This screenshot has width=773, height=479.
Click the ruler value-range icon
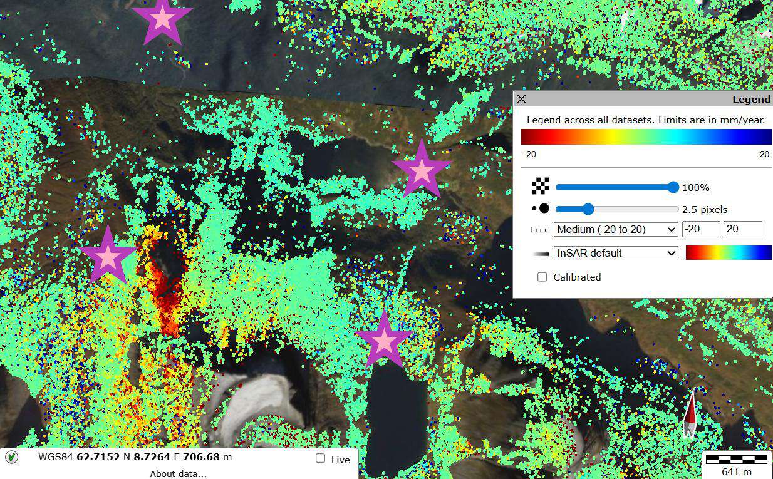click(x=540, y=230)
